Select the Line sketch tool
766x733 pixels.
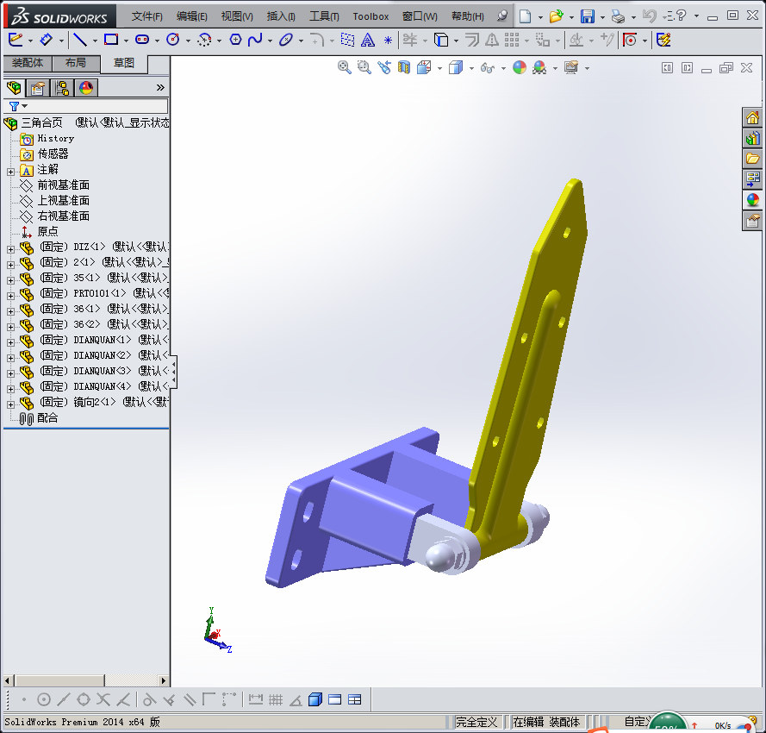(x=79, y=40)
